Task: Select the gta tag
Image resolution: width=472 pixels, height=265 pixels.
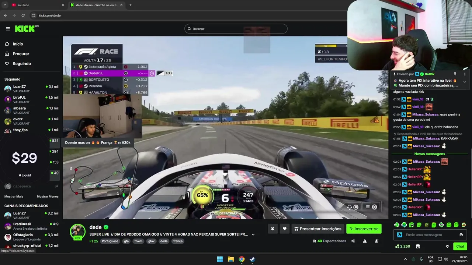Action: pyautogui.click(x=126, y=241)
